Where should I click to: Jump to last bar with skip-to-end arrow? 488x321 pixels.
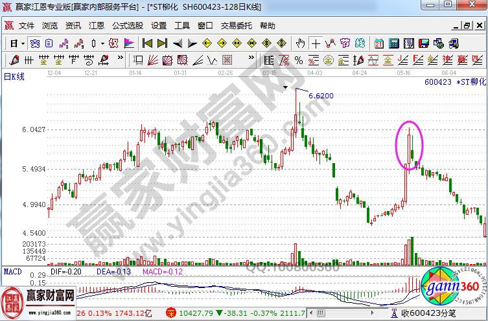coord(162,43)
